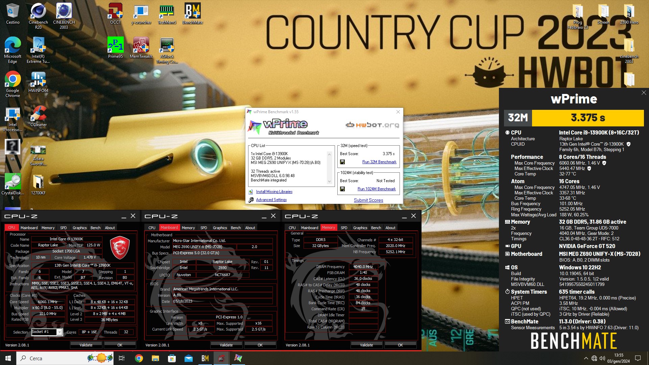Open CINEBENCH 2003 desktop shortcut
Image resolution: width=649 pixels, height=365 pixels.
[64, 16]
